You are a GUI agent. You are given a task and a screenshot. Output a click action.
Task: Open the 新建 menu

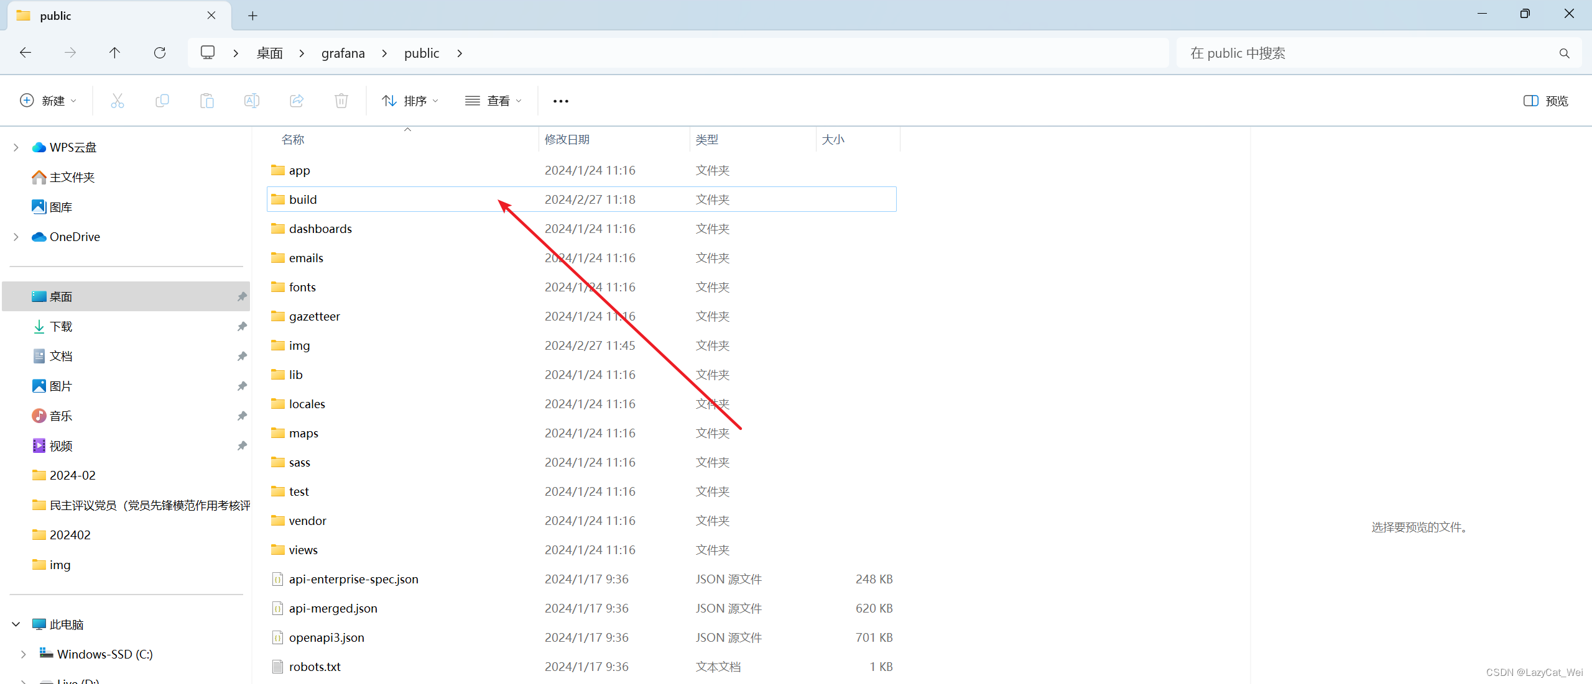click(48, 100)
